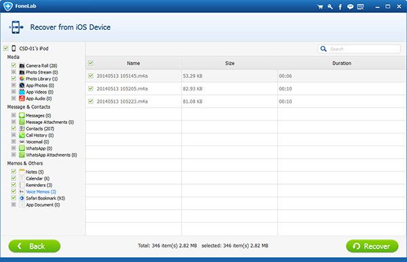Click the Recover from iOS Device icon

pyautogui.click(x=16, y=27)
